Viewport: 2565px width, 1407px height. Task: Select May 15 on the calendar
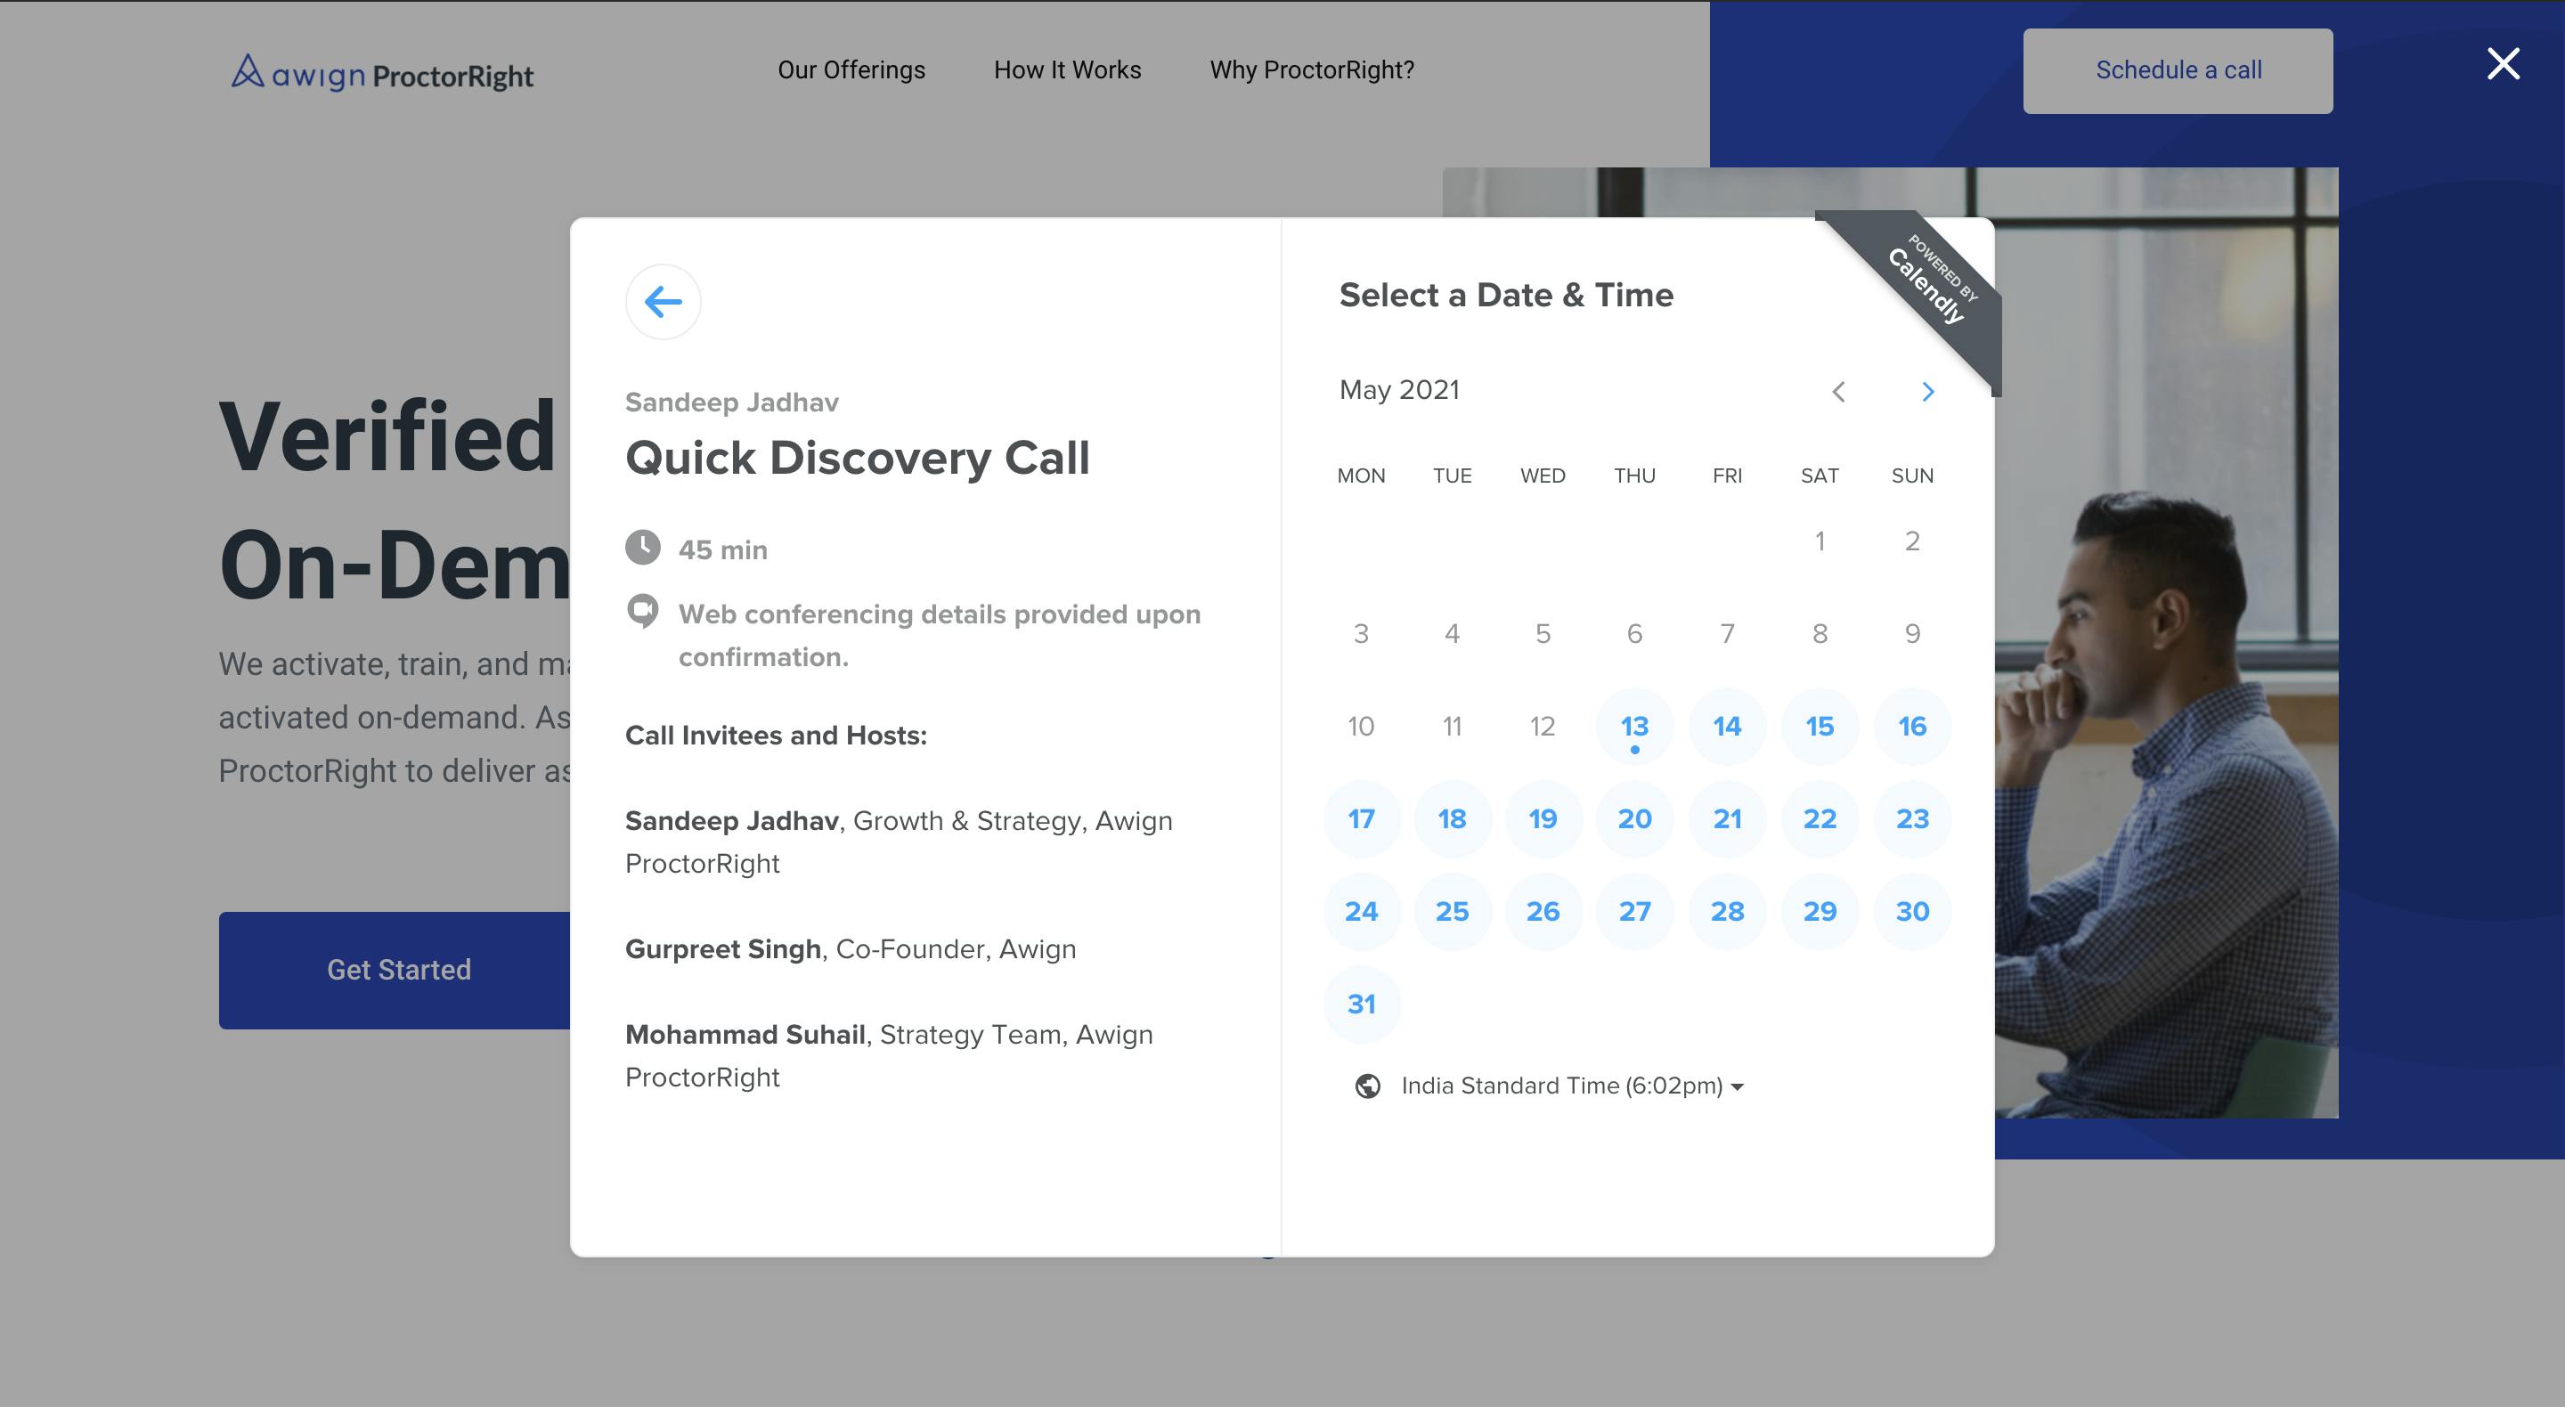(1820, 726)
